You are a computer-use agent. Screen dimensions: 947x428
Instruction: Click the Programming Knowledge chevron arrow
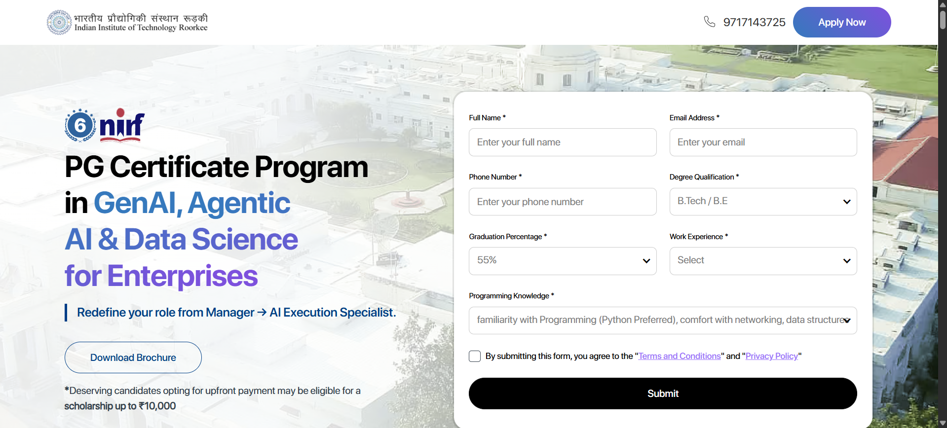pos(847,321)
